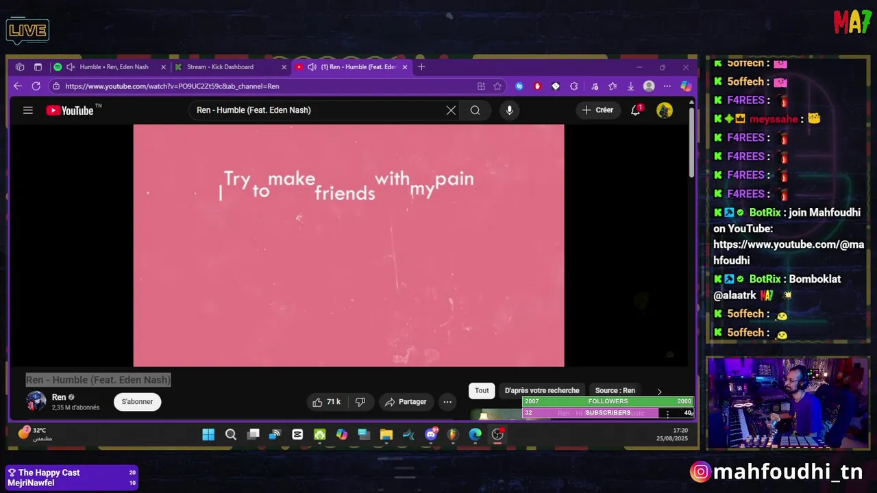Subscribe via the S'abonner button
Image resolution: width=877 pixels, height=493 pixels.
(x=137, y=402)
